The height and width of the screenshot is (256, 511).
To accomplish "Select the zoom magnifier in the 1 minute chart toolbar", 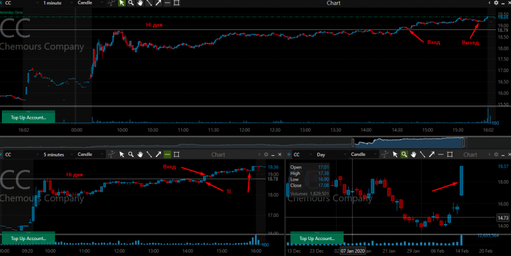I will pos(131,3).
